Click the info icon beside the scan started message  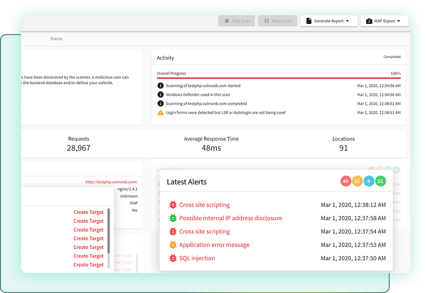(x=161, y=86)
